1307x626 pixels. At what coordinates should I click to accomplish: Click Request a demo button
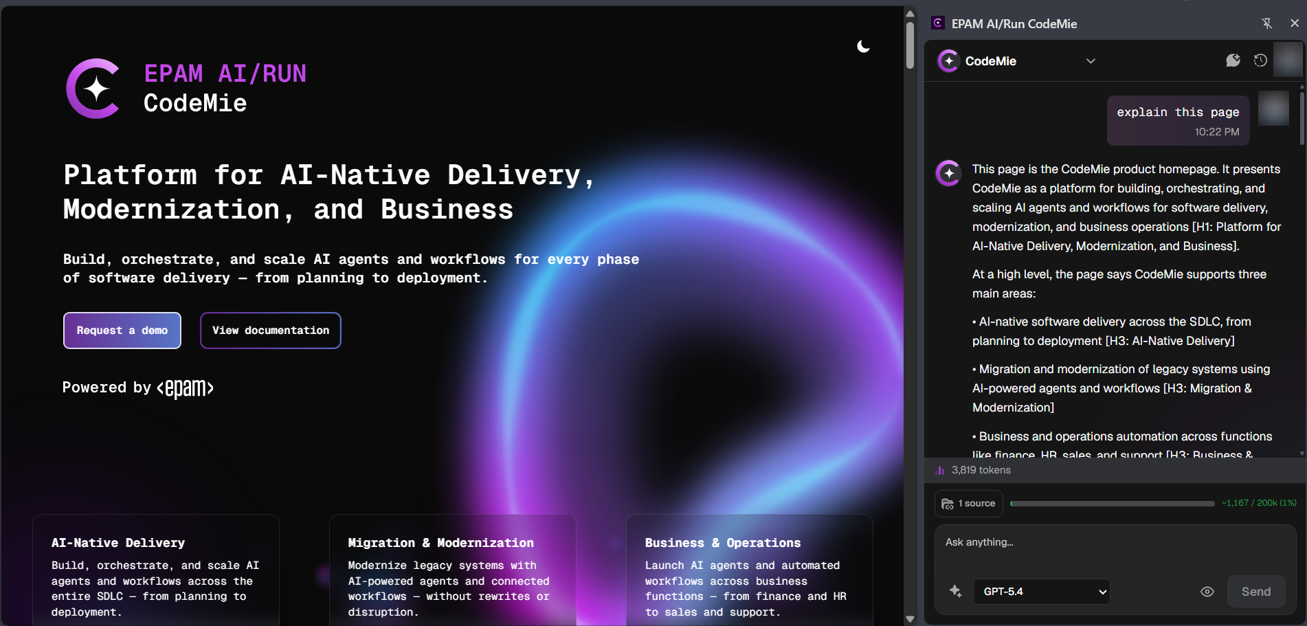[122, 331]
